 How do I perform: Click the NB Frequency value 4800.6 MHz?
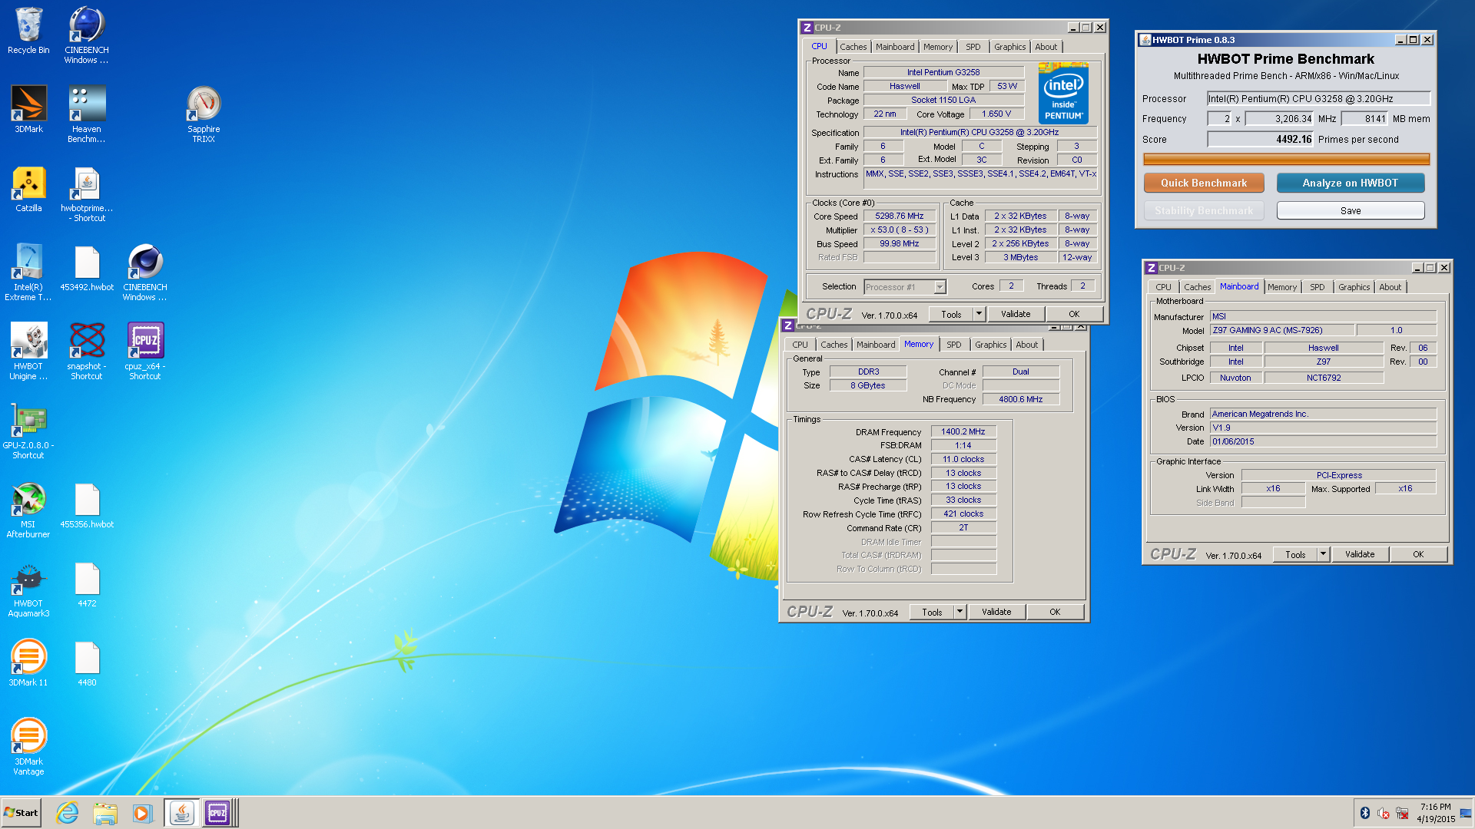pyautogui.click(x=1020, y=399)
